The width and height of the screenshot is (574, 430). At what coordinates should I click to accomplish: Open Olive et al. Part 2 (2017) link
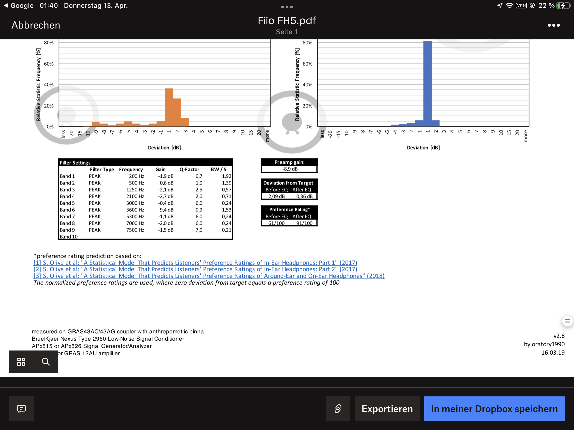tap(195, 269)
